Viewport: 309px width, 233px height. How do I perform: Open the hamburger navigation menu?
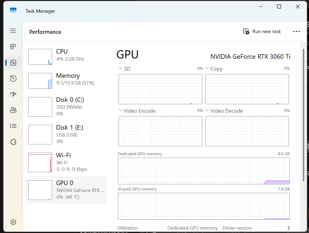point(13,31)
